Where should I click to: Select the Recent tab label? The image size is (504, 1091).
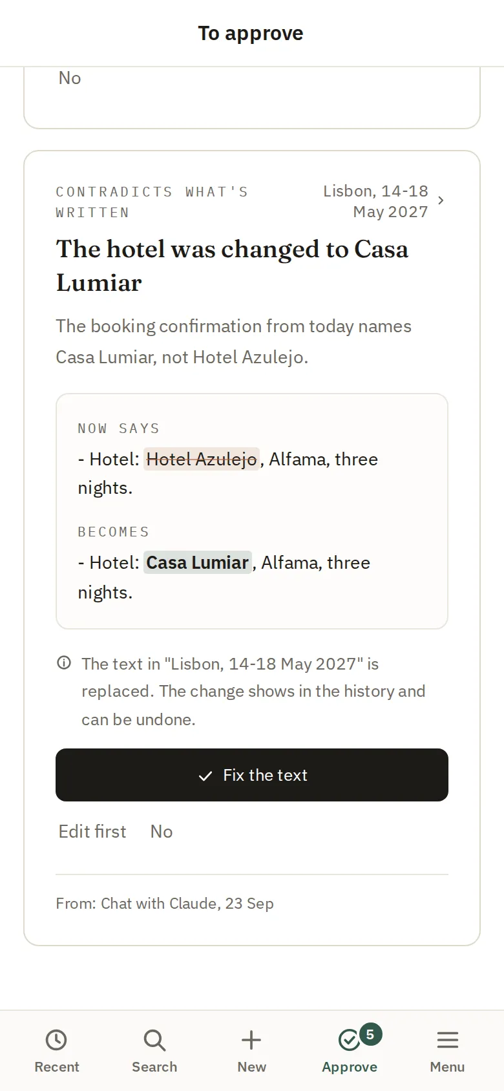tap(57, 1067)
